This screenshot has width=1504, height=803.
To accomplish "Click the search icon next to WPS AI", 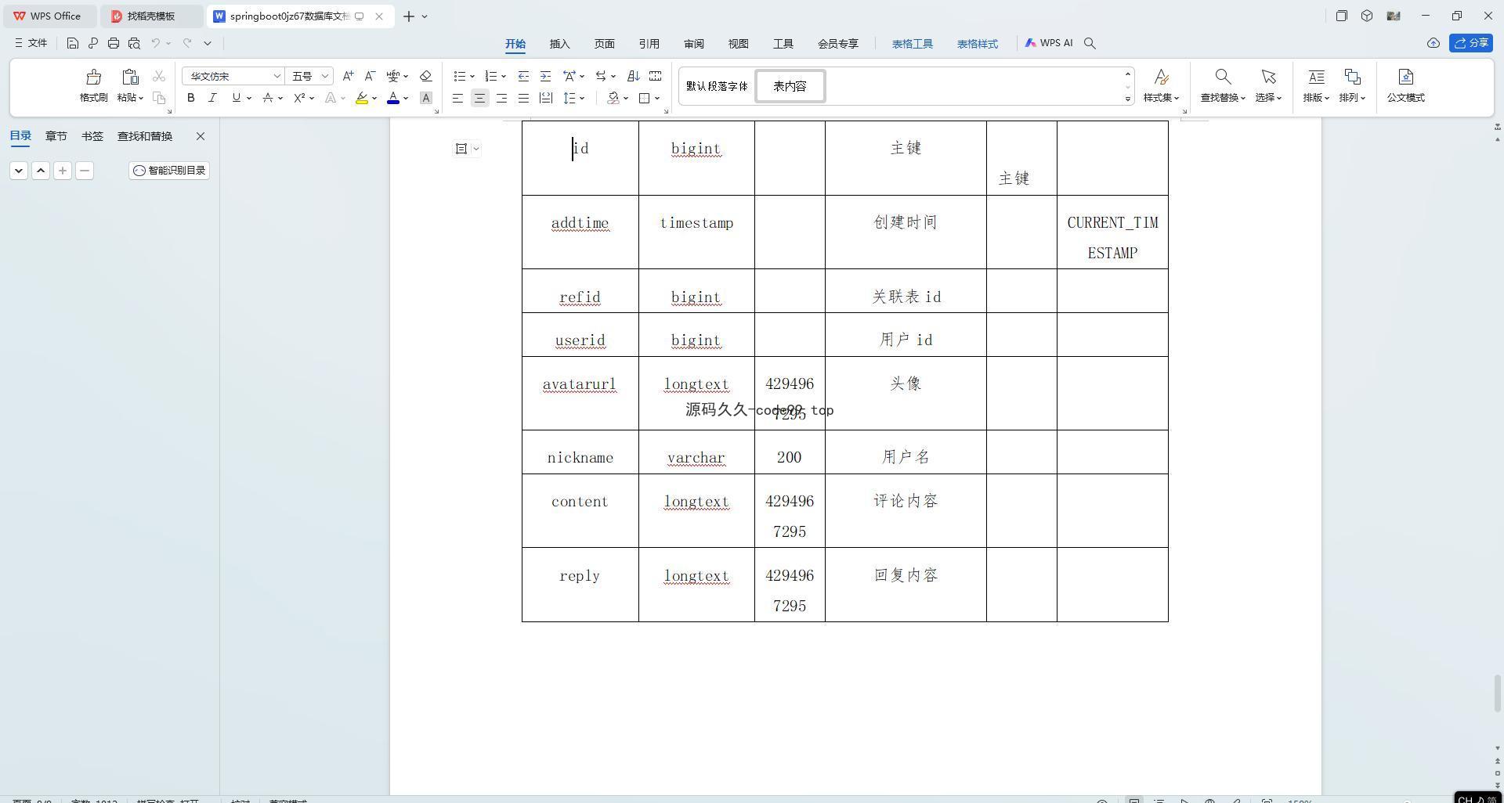I will [x=1090, y=43].
